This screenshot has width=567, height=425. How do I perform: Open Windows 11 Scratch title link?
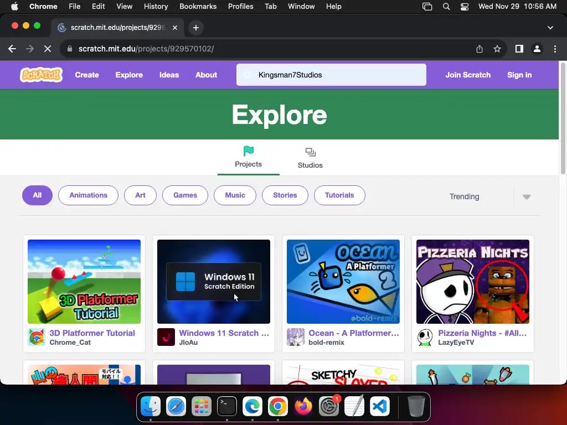coord(224,333)
